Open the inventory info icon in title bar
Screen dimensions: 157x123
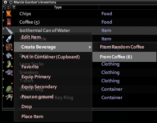point(11,2)
